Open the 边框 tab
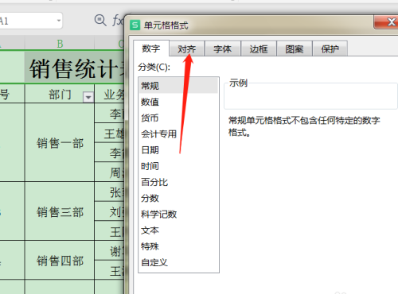This screenshot has height=294, width=398. (x=259, y=48)
